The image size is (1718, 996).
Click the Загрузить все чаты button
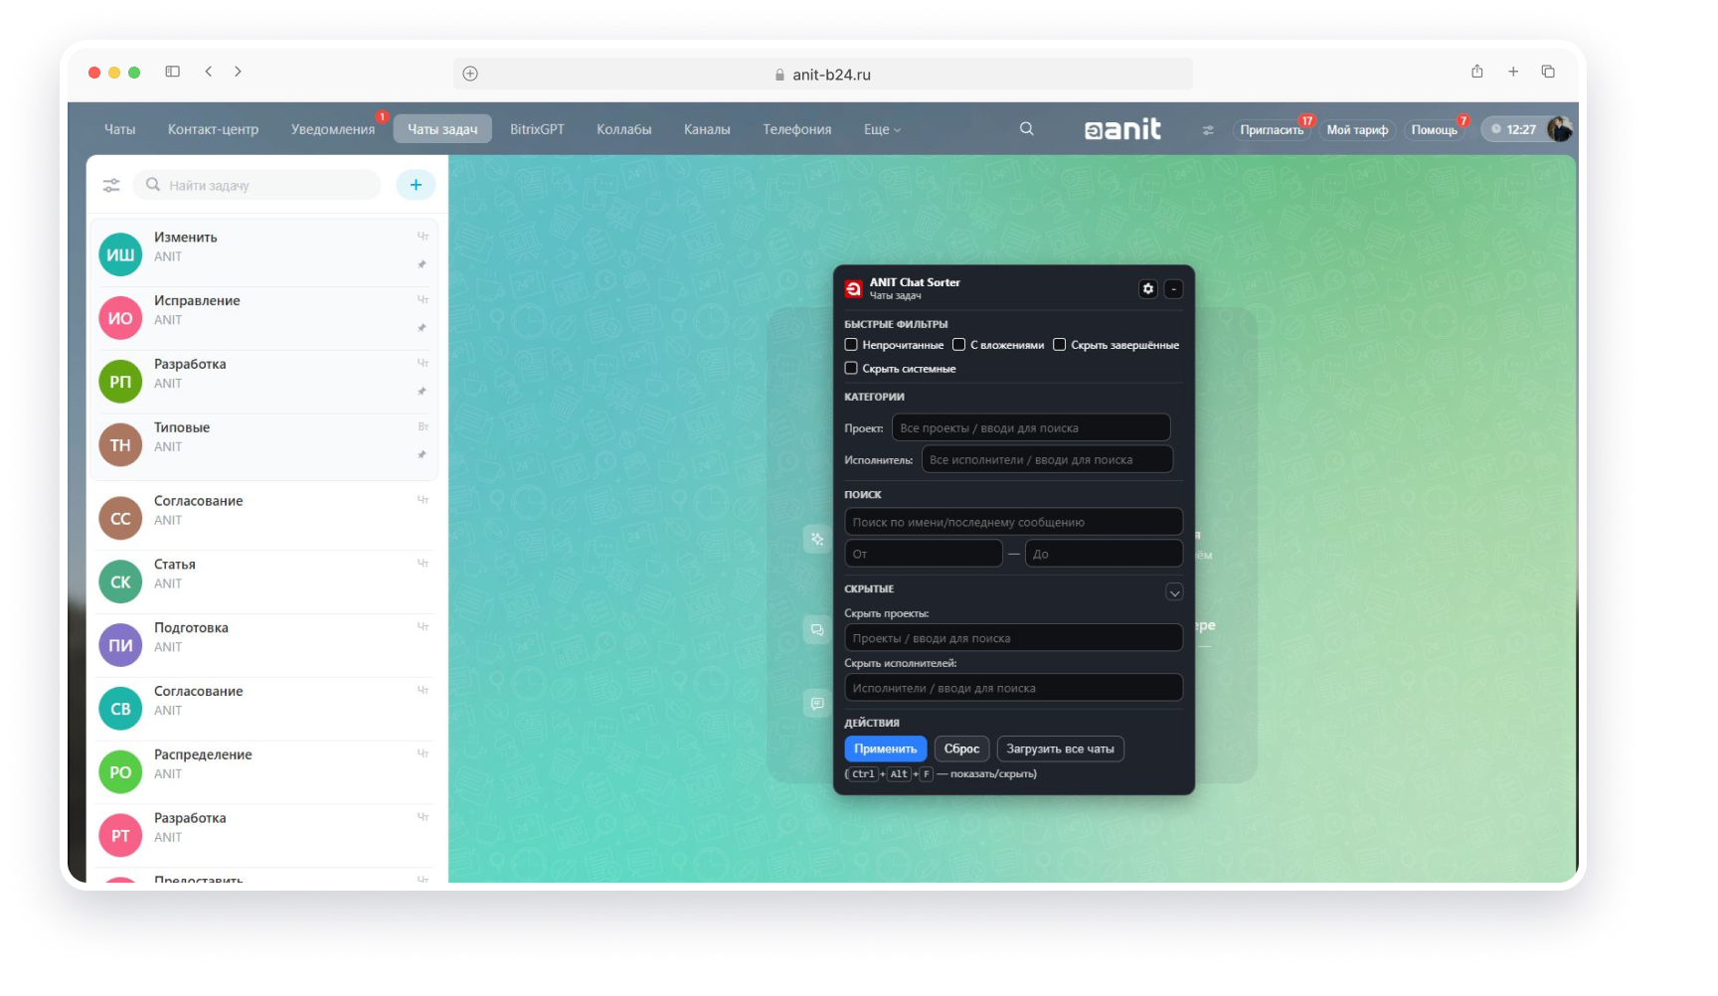[x=1060, y=748]
